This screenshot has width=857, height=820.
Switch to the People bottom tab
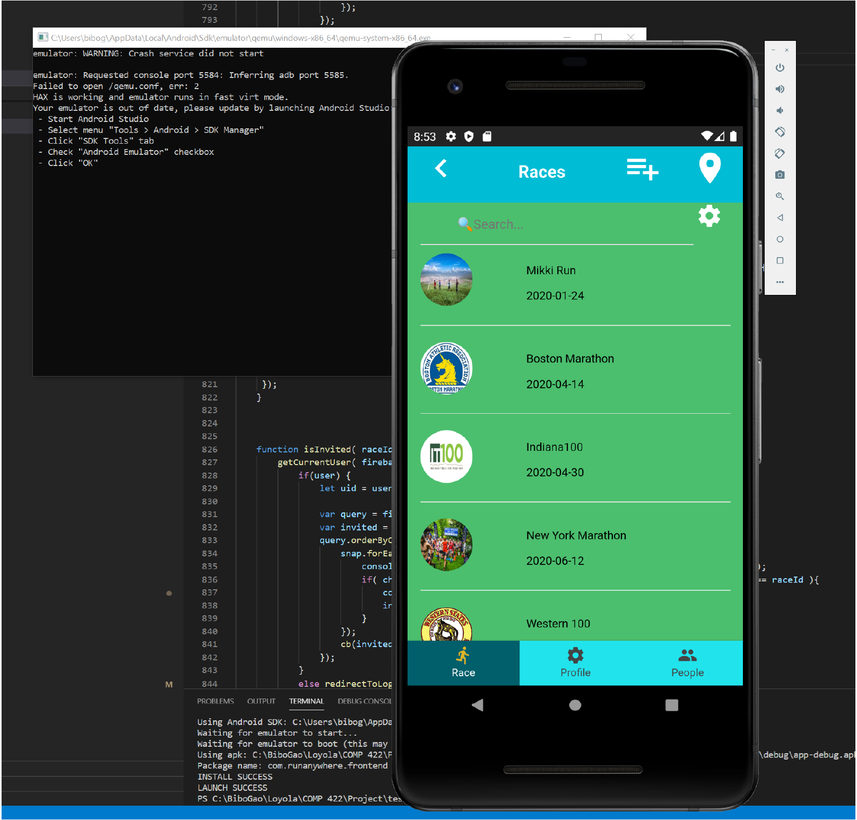[687, 663]
